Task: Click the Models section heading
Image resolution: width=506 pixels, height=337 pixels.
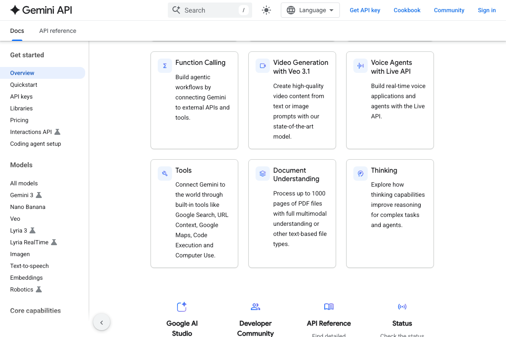Action: coord(21,165)
